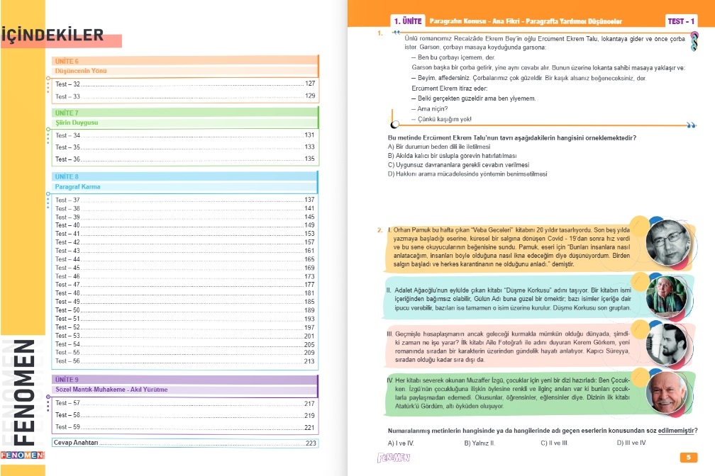Image resolution: width=715 pixels, height=476 pixels.
Task: Click the pink paragraph III about Kerem Görkem
Action: pos(512,346)
